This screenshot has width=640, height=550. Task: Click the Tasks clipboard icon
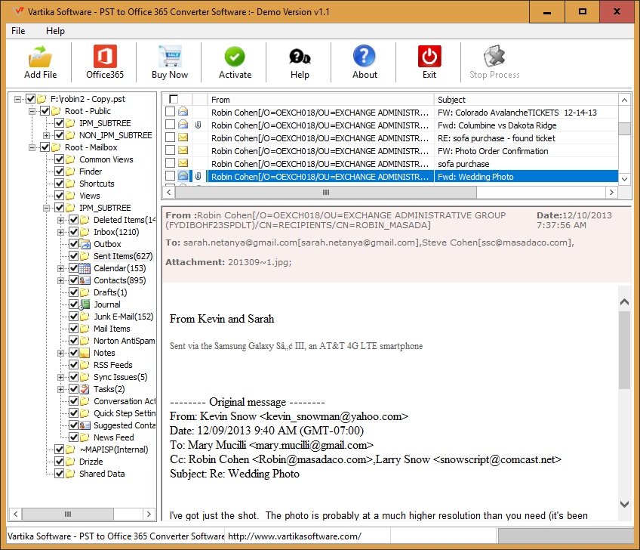[85, 389]
